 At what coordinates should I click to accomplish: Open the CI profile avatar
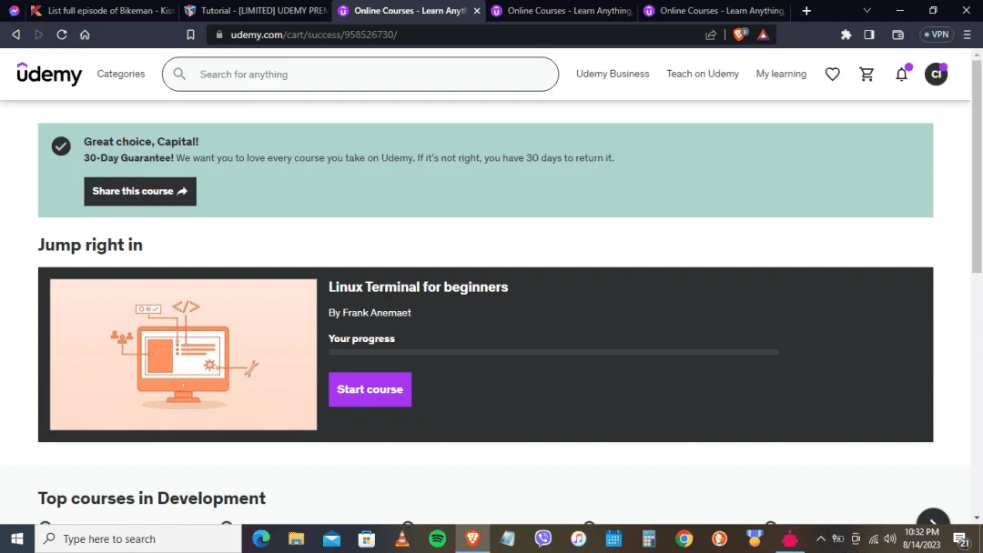point(936,74)
